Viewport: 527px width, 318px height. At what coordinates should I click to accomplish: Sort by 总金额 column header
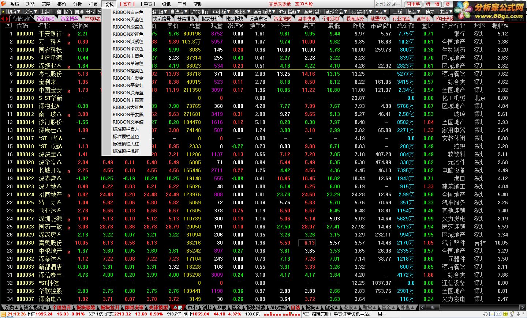coord(405,26)
